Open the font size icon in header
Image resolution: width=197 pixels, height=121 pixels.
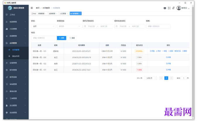[x=173, y=8]
